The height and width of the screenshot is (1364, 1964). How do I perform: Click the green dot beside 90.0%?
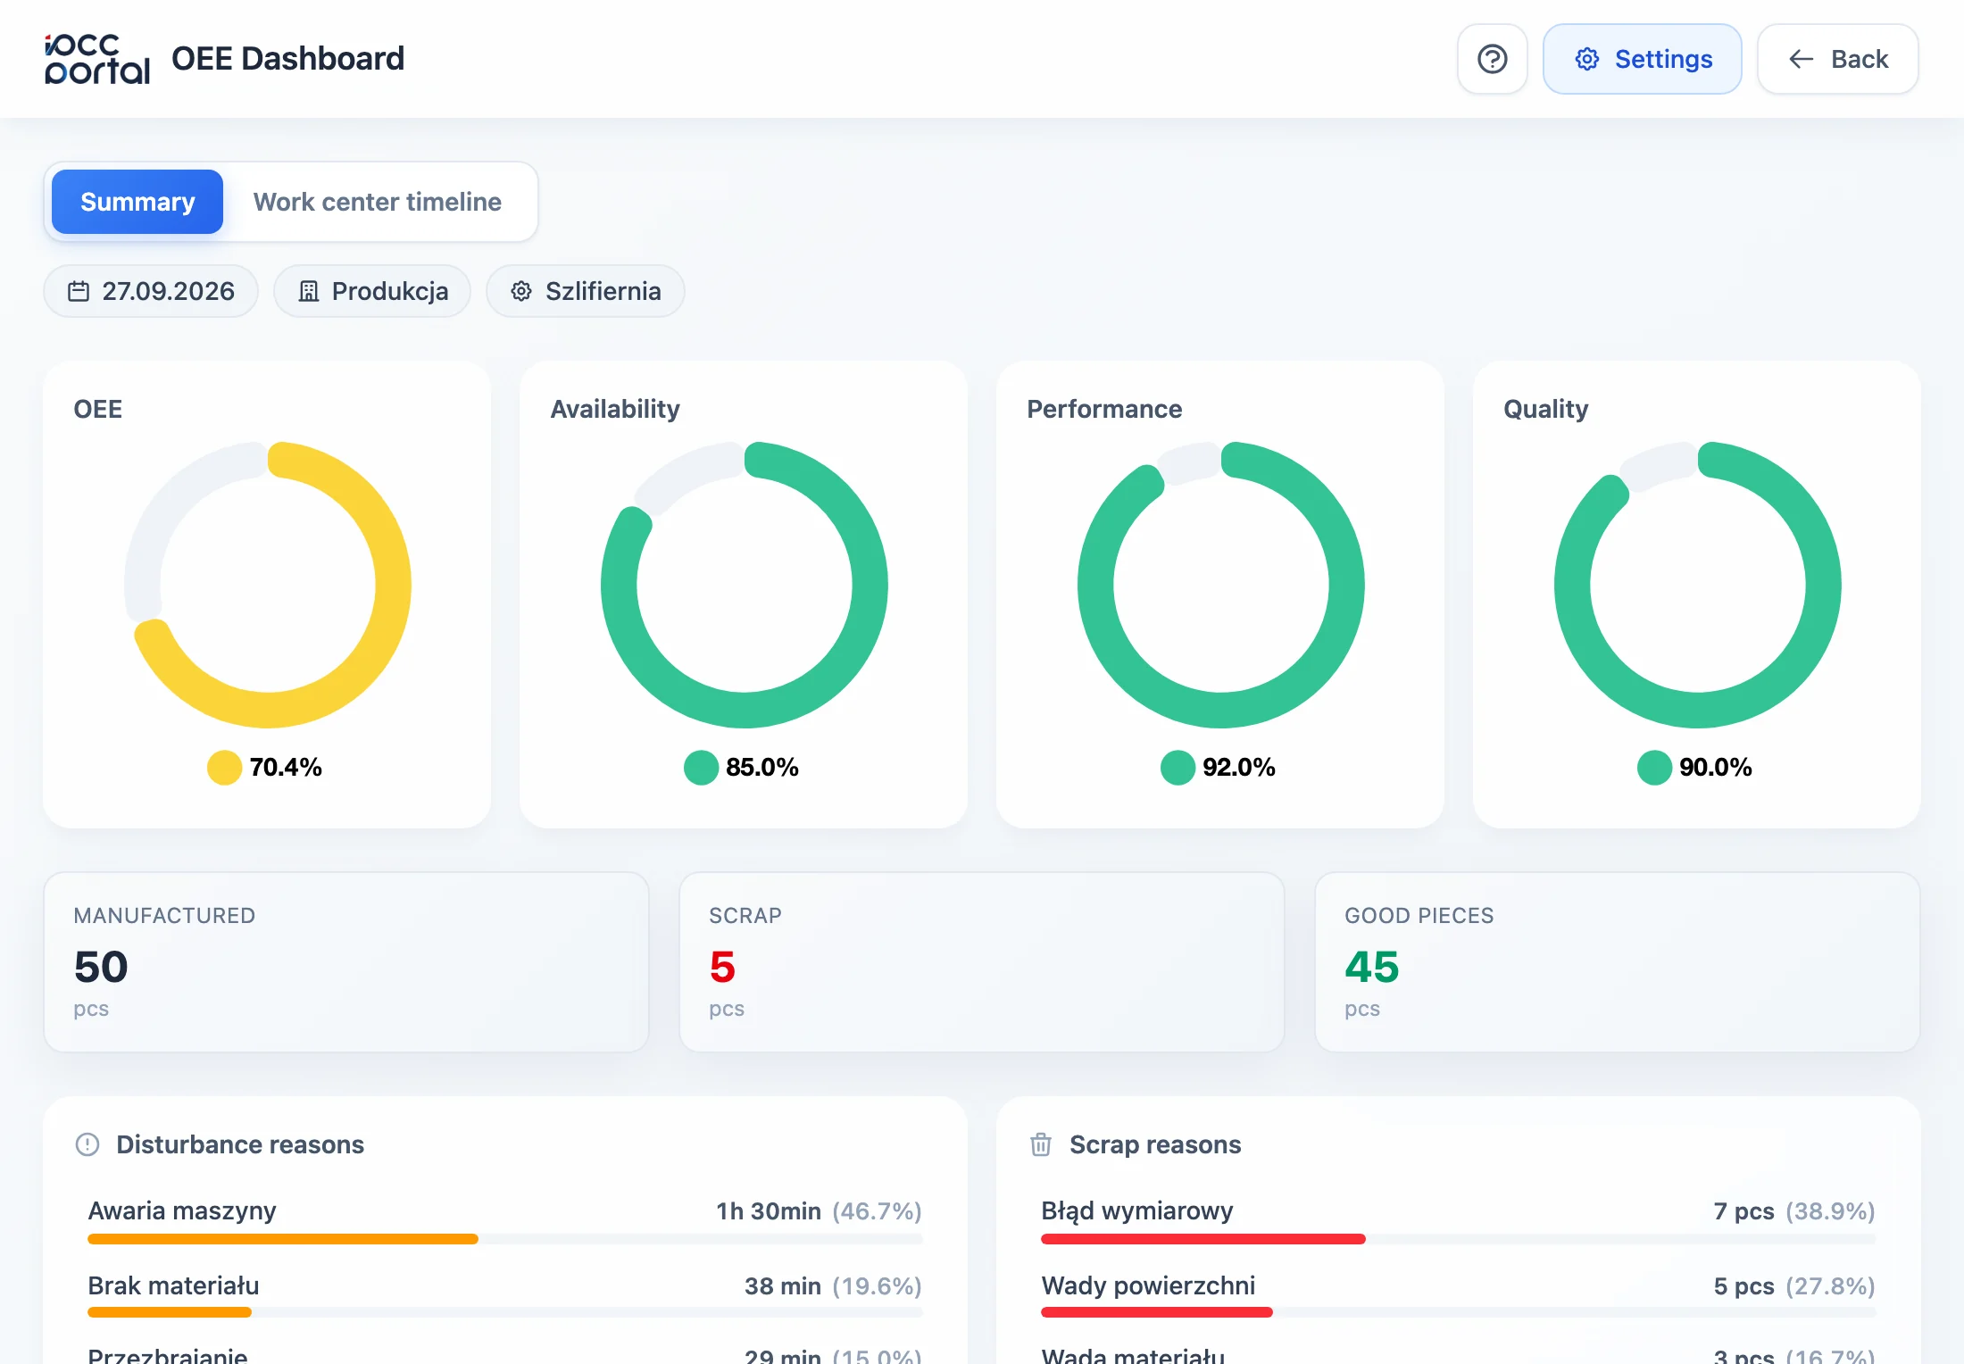tap(1654, 767)
